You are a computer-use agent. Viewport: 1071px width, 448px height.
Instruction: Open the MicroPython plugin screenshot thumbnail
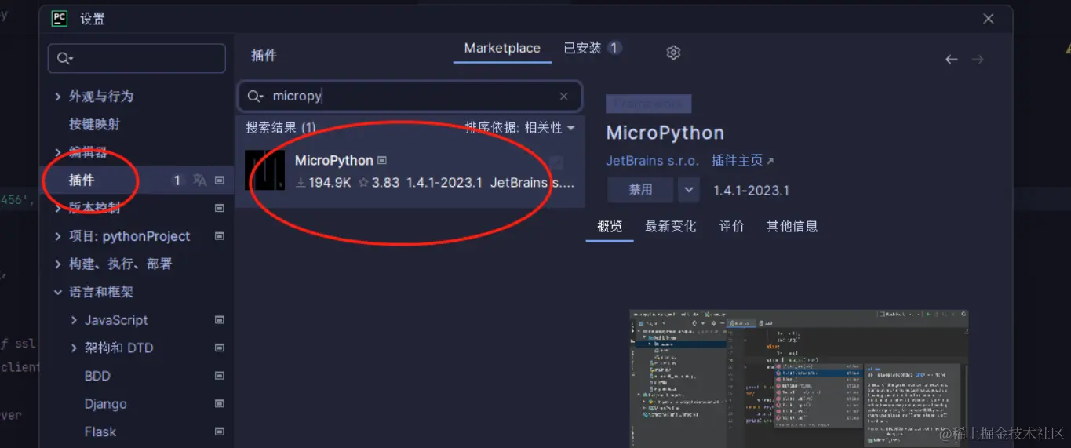point(799,378)
